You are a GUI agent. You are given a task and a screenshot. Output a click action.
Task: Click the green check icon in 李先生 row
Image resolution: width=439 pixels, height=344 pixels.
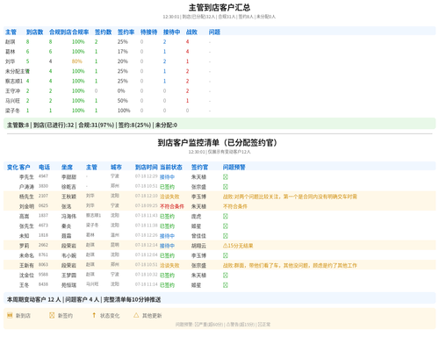coord(225,177)
